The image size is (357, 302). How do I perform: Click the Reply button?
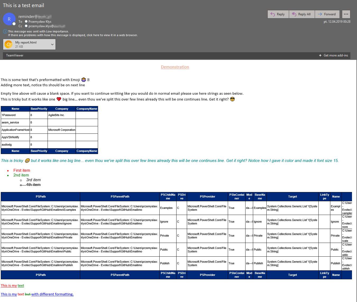point(278,14)
